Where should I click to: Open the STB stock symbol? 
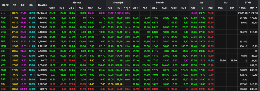tap(3, 13)
